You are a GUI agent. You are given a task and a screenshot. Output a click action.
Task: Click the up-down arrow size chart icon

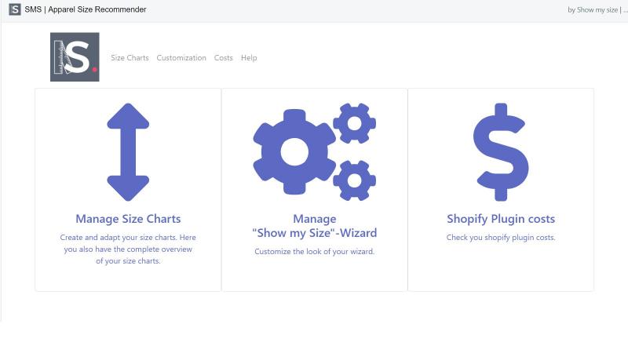[128, 152]
